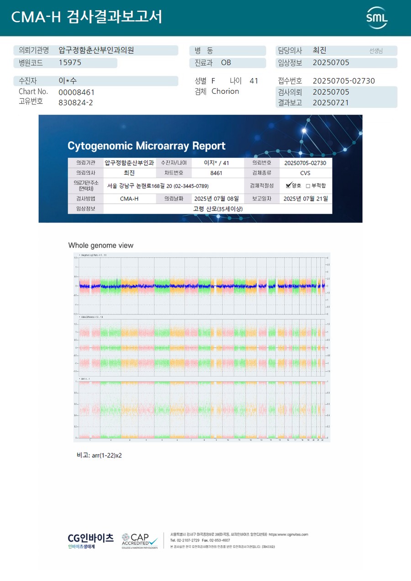Click the 접수번호 20250705-02730 value
The width and height of the screenshot is (411, 581).
343,81
